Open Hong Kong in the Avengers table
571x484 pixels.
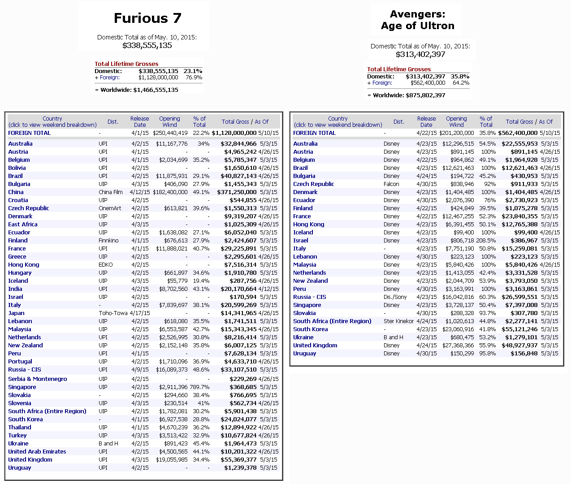[309, 225]
